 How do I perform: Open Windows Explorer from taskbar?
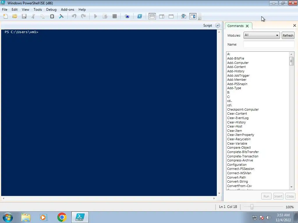click(26, 217)
